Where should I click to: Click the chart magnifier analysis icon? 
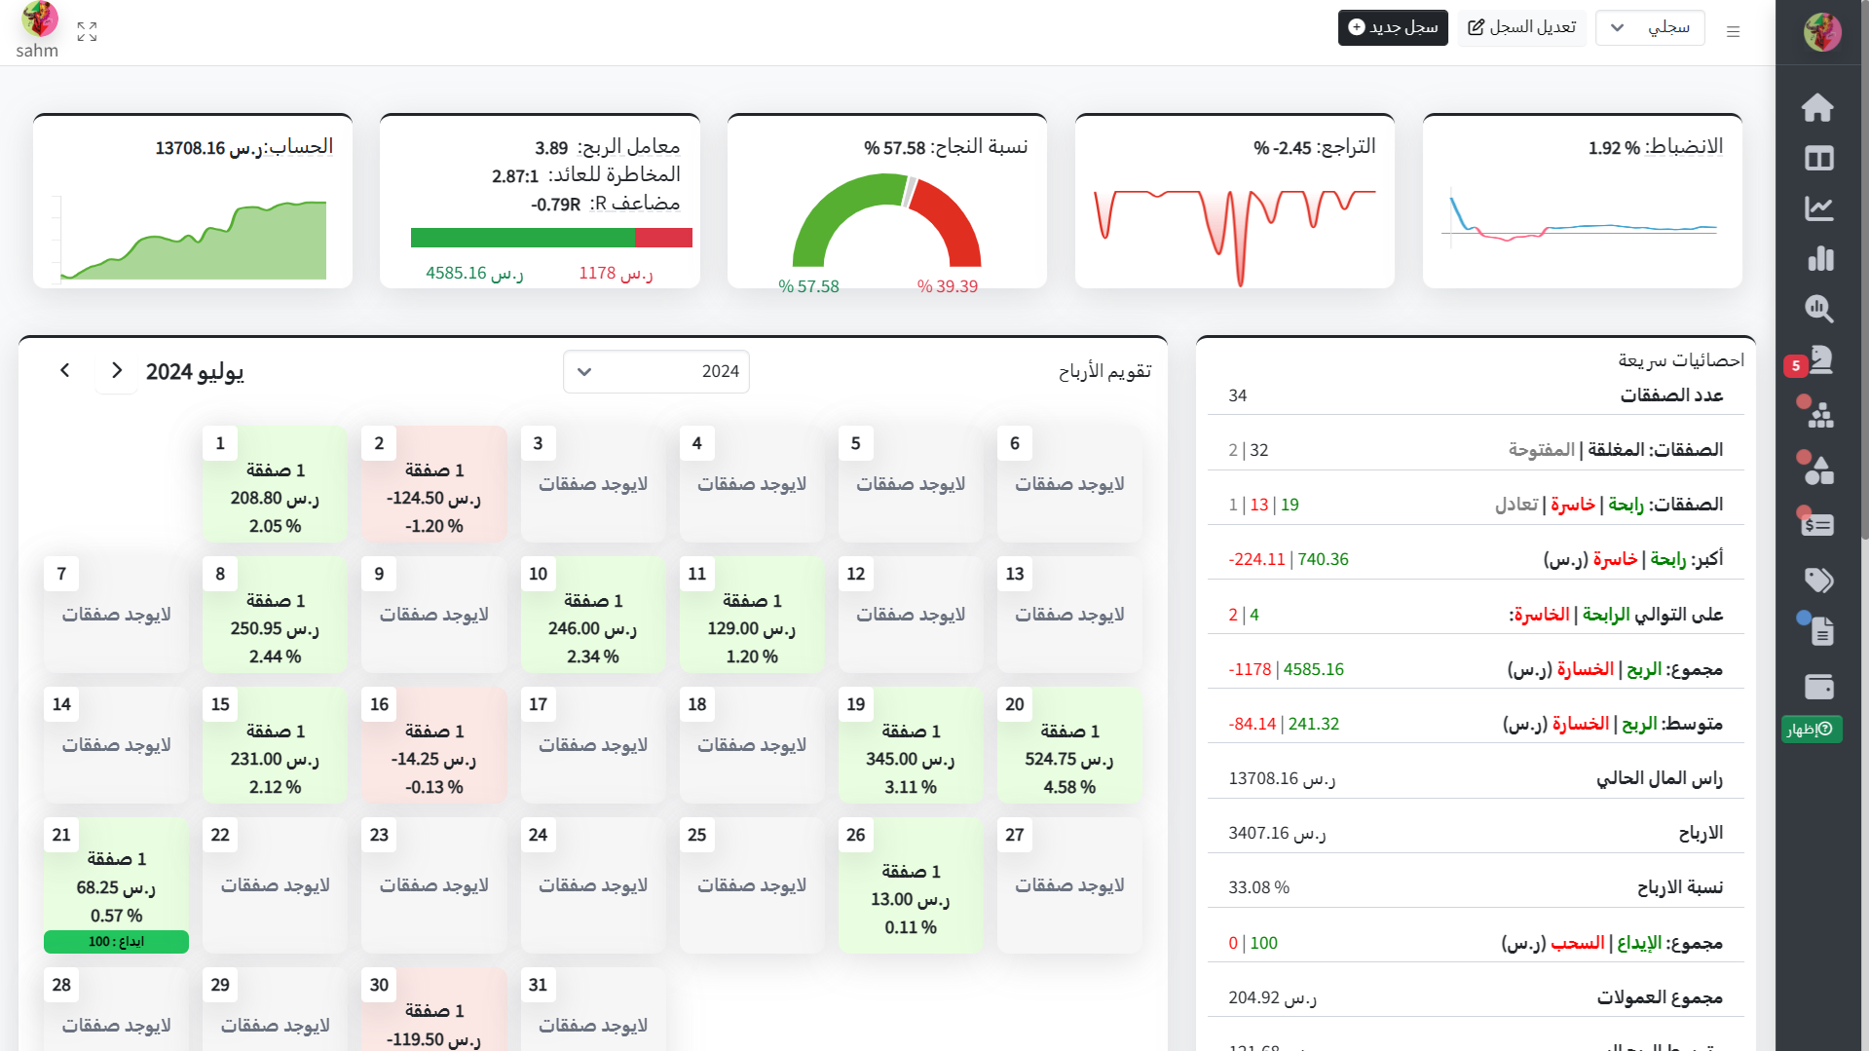click(1818, 309)
